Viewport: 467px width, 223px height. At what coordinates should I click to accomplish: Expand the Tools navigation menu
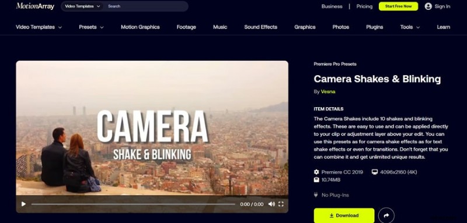pyautogui.click(x=410, y=27)
